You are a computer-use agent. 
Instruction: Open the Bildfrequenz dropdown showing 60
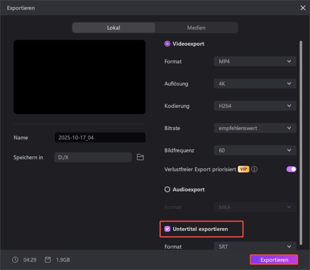click(255, 150)
